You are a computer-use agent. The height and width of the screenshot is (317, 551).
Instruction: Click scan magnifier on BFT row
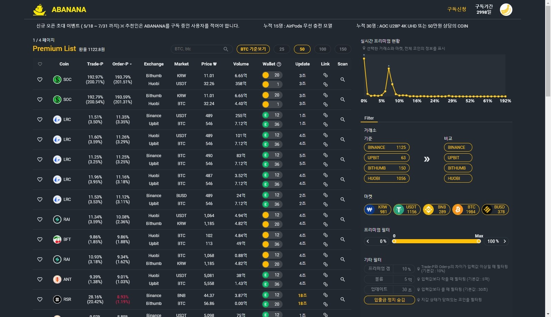[x=343, y=239]
